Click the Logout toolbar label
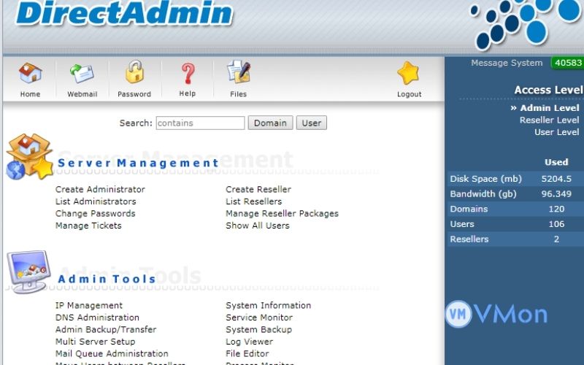Image resolution: width=584 pixels, height=365 pixels. point(410,94)
